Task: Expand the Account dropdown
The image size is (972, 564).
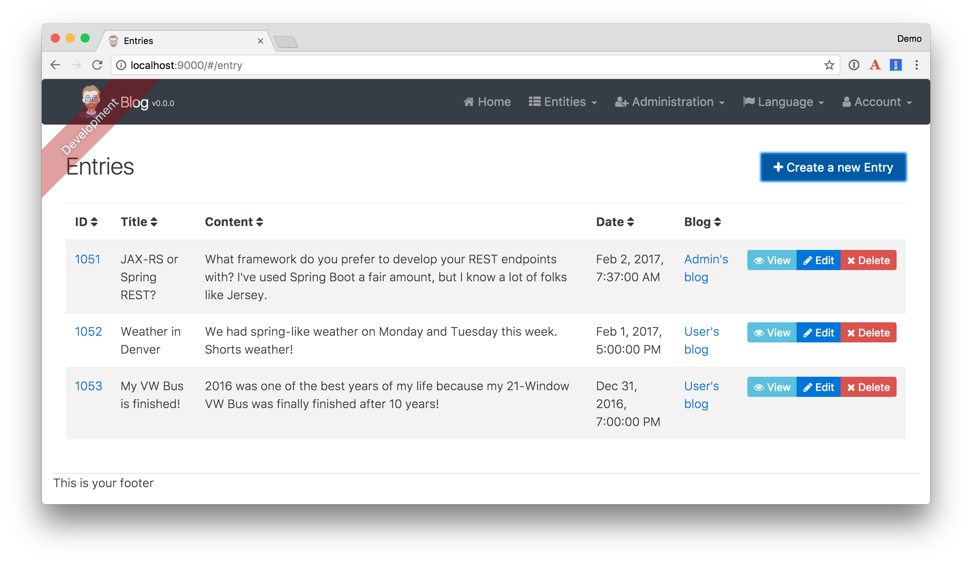Action: (877, 102)
